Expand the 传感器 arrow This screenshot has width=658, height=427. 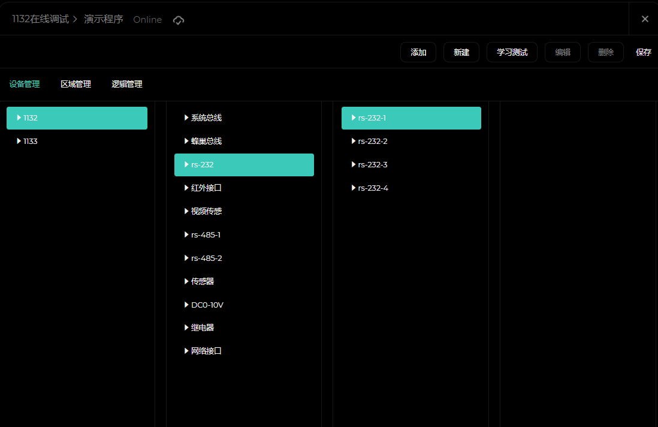(x=186, y=281)
